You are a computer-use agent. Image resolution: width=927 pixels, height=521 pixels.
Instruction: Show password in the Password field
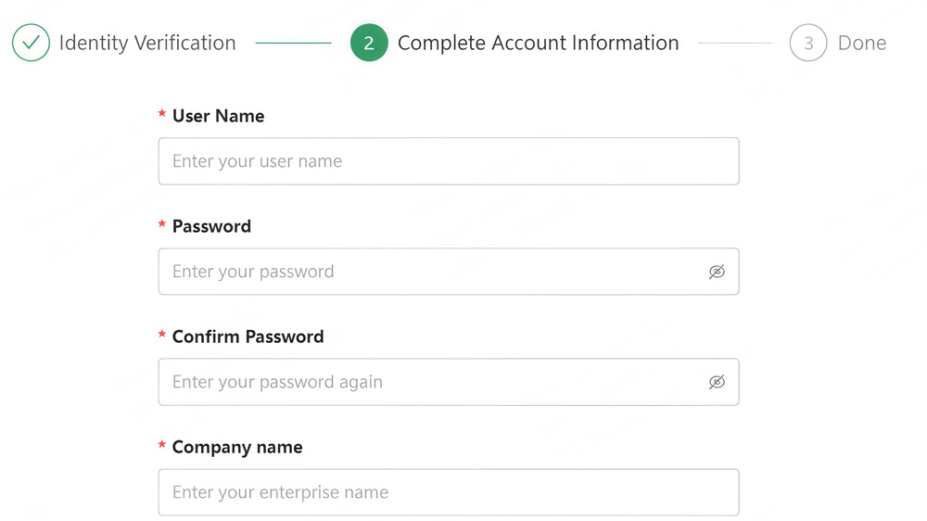click(717, 272)
